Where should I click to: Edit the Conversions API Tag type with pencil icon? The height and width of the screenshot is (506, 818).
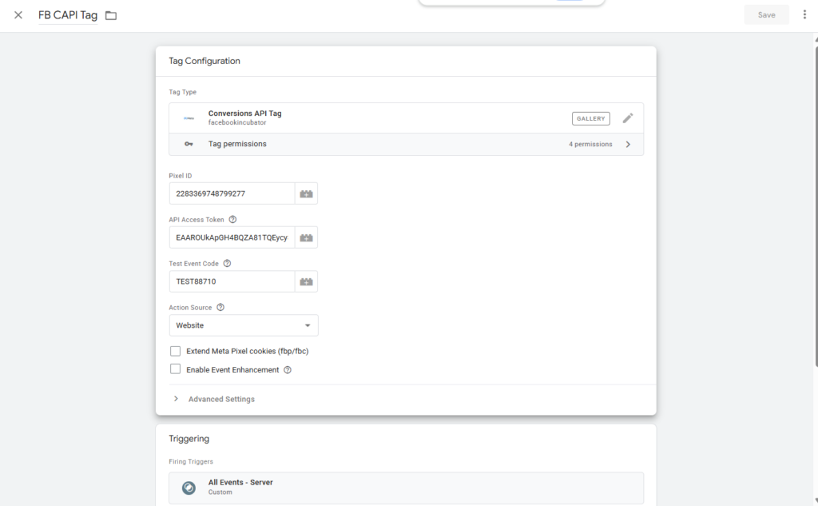628,118
